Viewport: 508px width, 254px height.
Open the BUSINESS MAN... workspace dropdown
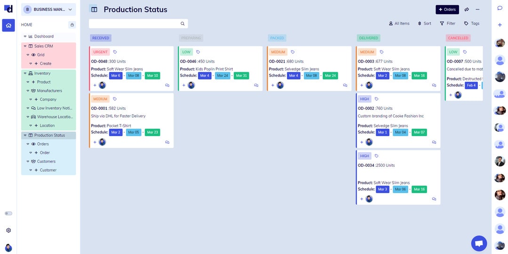(x=48, y=9)
